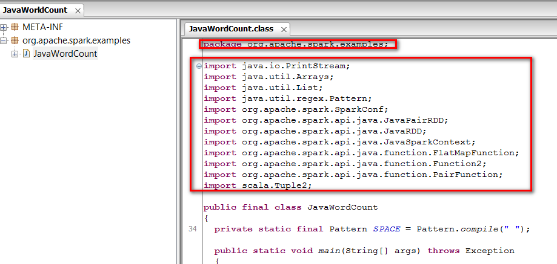Close the JavaWordCount.class tab
This screenshot has width=557, height=264.
click(x=284, y=30)
